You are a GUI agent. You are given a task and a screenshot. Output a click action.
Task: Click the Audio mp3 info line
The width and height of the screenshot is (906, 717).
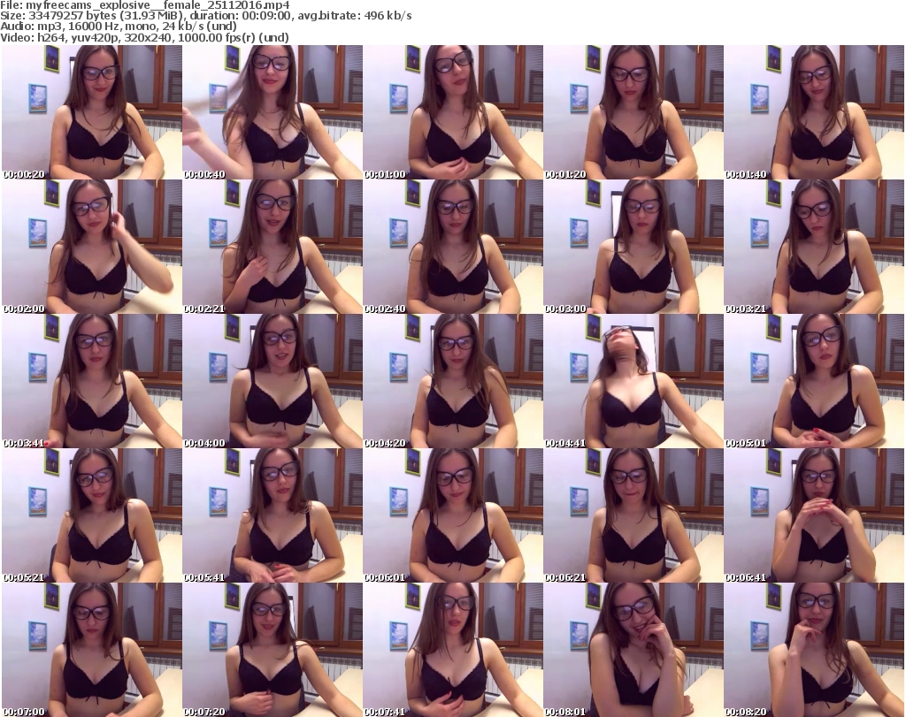(x=119, y=27)
